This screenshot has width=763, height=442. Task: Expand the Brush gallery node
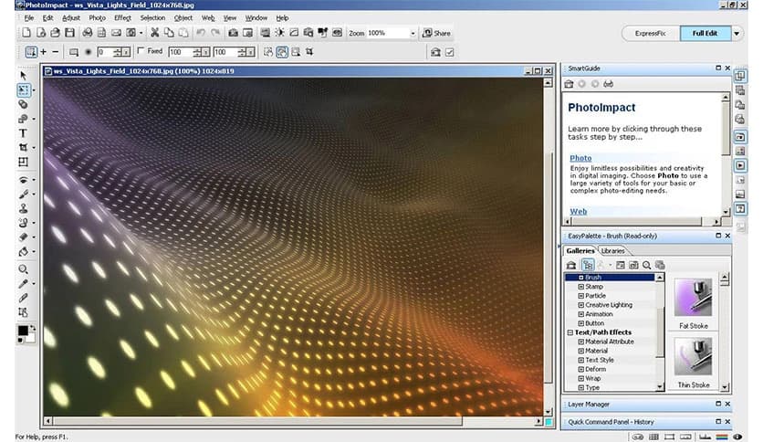[x=581, y=278]
